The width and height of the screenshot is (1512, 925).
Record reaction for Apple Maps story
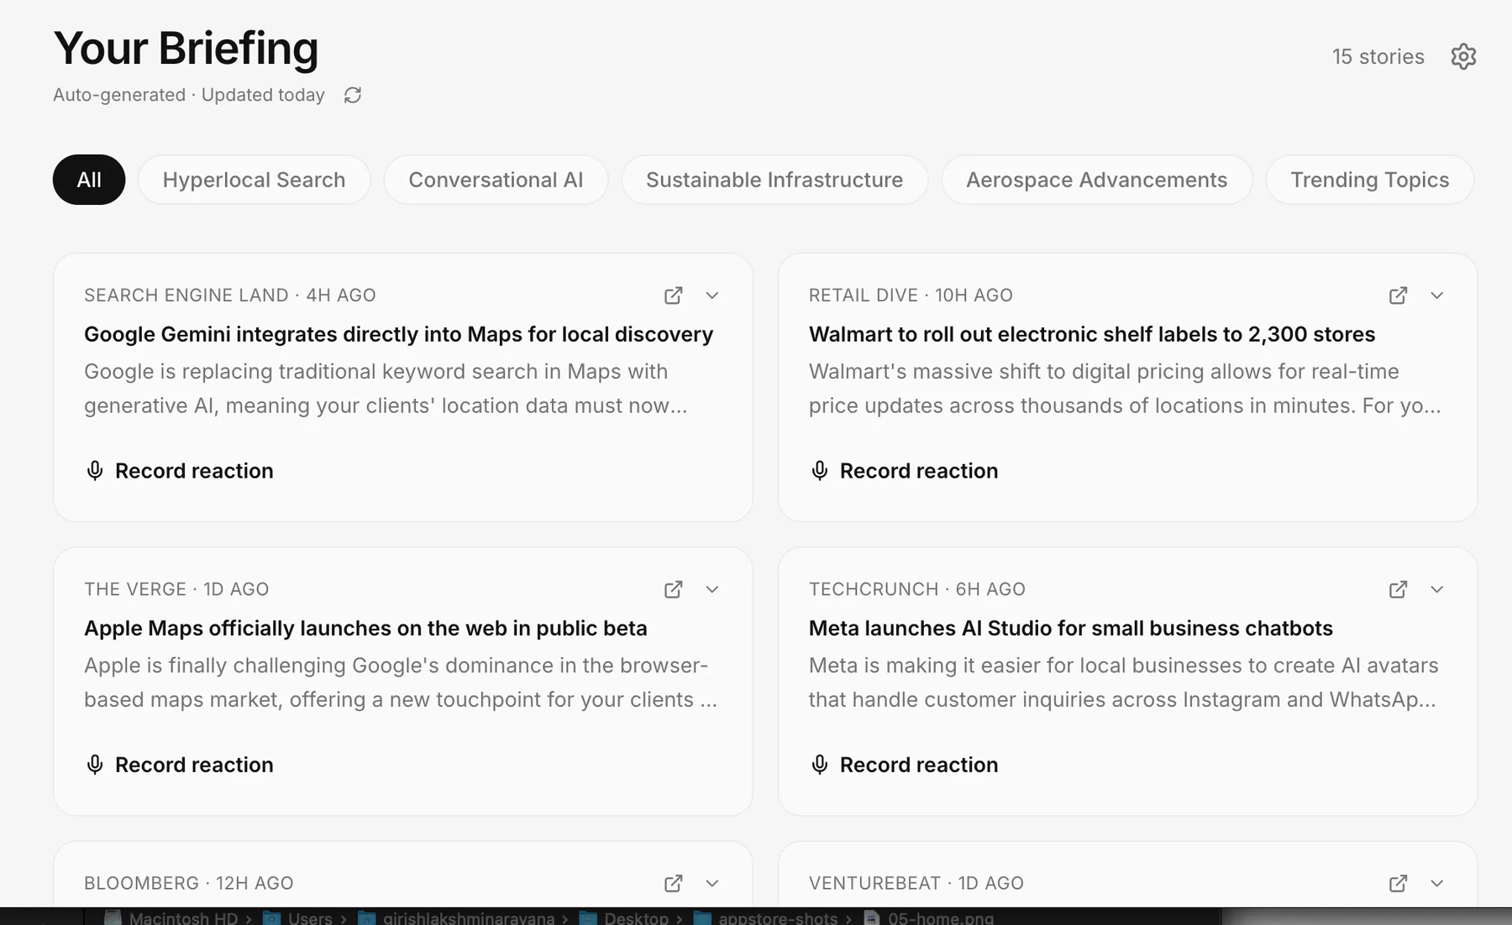tap(179, 765)
